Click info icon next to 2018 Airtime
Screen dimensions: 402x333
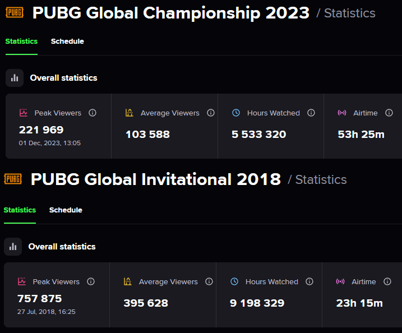(x=387, y=281)
